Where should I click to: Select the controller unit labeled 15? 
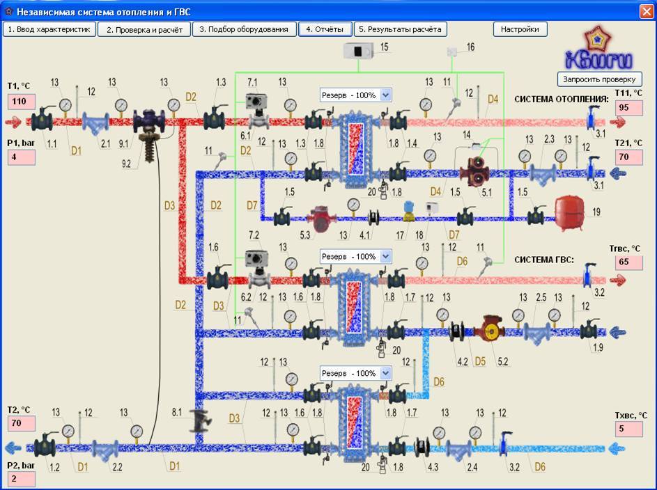(360, 50)
